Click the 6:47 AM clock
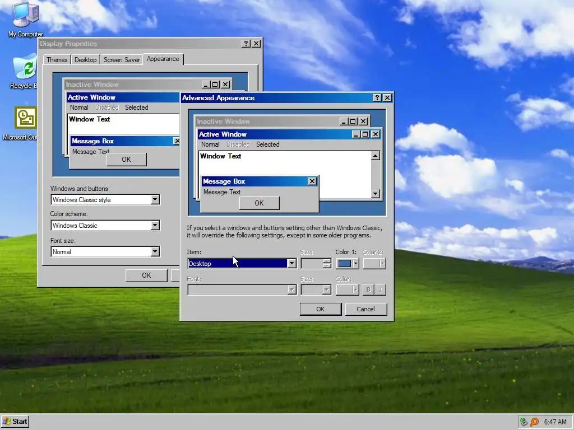This screenshot has height=430, width=574. tap(555, 422)
